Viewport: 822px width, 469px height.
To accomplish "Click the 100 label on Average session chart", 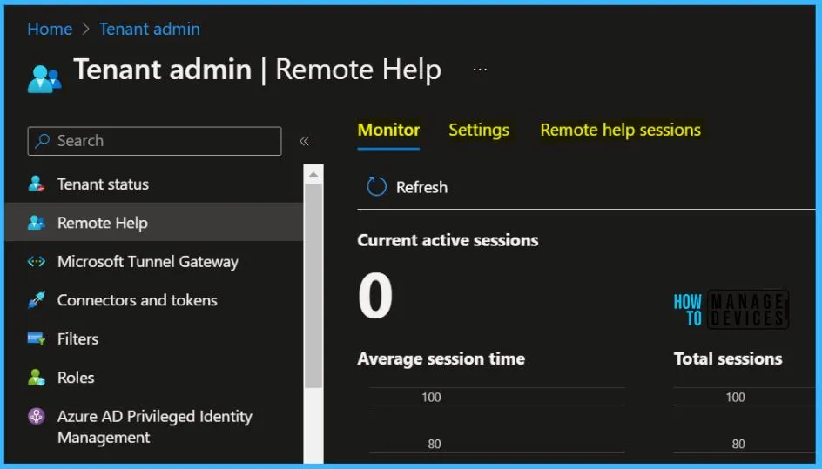I will pyautogui.click(x=431, y=397).
